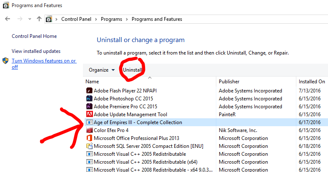328x172 pixels.
Task: Select Adobe Flash Player 22 NPAPI
Action: [x=125, y=91]
